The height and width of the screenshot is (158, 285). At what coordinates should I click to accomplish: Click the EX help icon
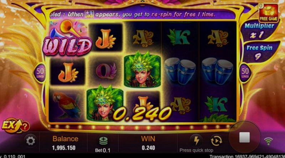coord(16,126)
